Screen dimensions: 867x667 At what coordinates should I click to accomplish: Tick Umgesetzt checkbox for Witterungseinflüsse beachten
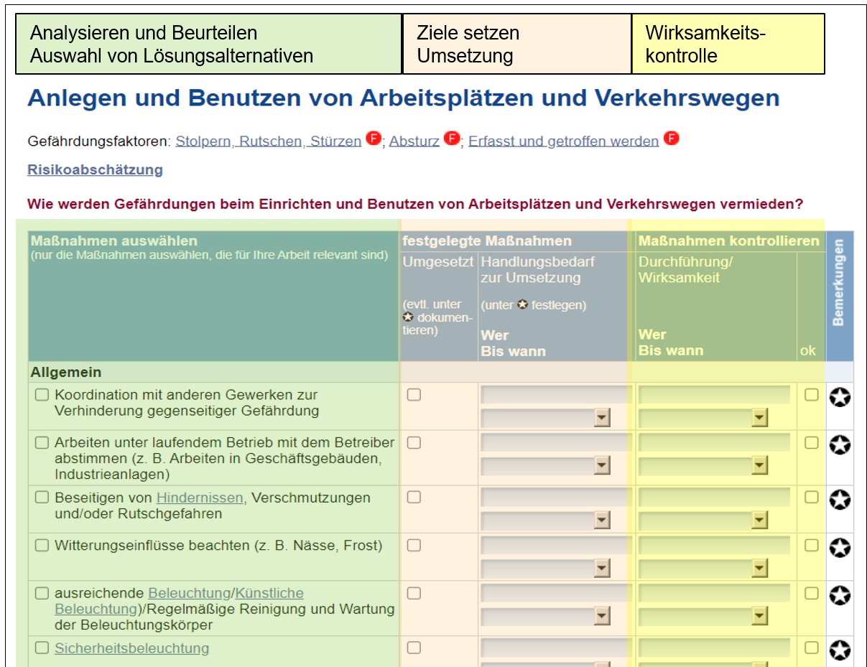click(414, 546)
